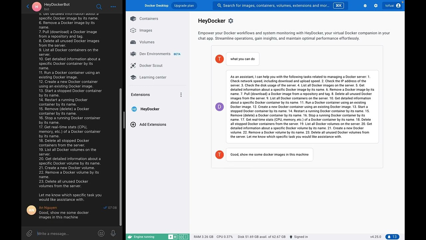Open the HeyDockerBot avatar in the chat header

37,6
